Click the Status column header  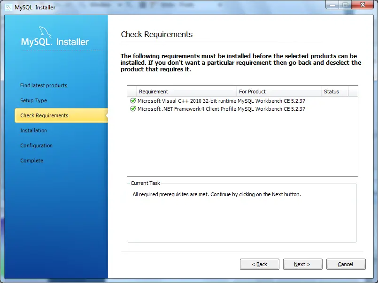coord(335,92)
